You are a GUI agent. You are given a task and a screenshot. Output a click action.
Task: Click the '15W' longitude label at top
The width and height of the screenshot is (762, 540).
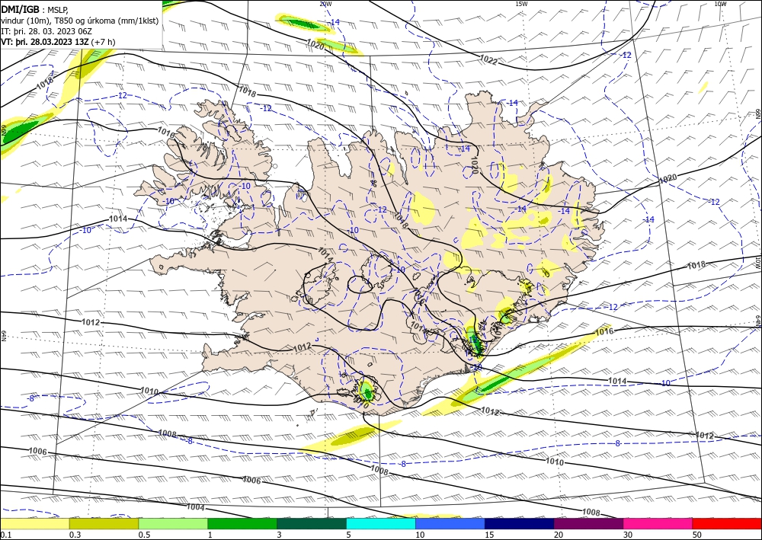click(521, 4)
